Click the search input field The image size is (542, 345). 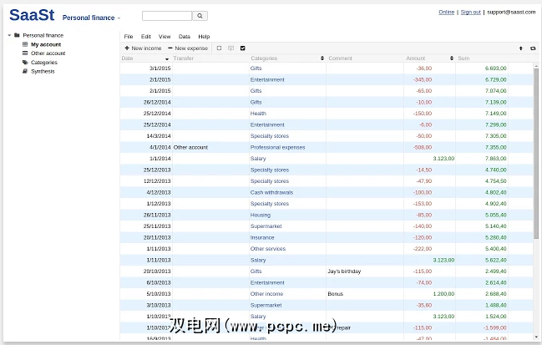167,16
